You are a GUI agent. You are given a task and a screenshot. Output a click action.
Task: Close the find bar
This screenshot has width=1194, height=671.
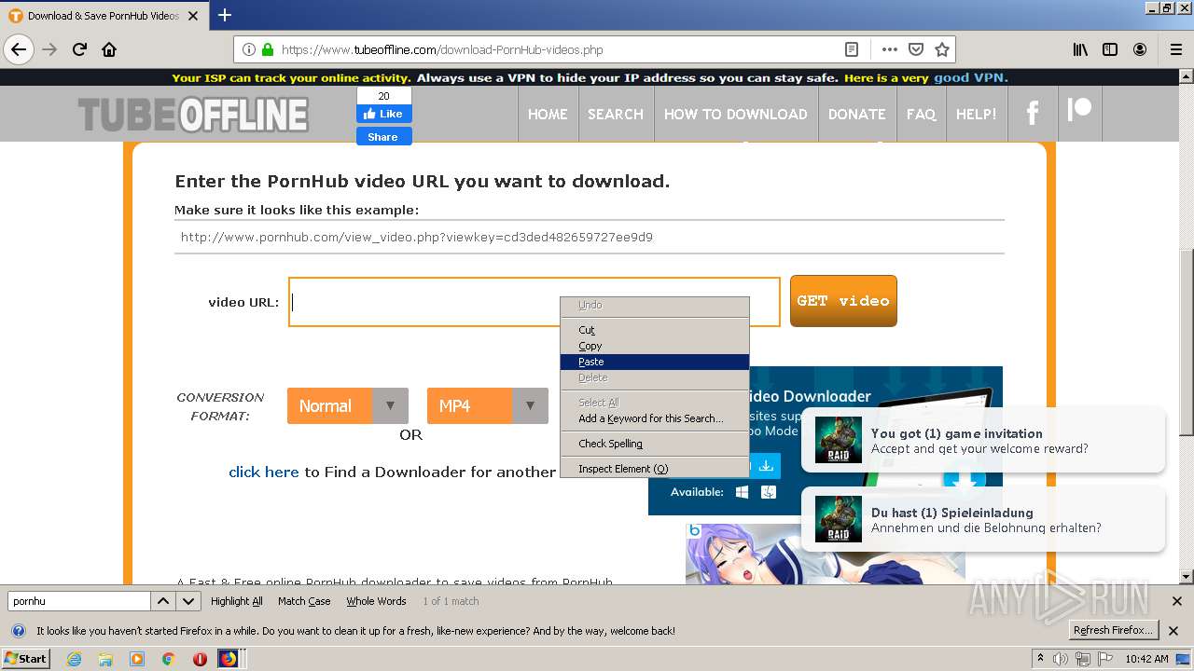click(x=1176, y=601)
